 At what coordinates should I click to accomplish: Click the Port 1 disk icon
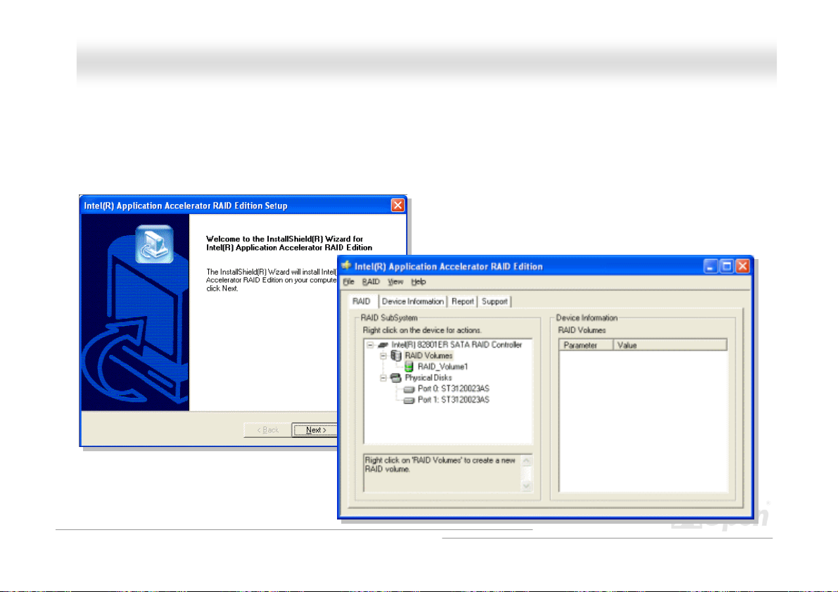click(x=410, y=401)
